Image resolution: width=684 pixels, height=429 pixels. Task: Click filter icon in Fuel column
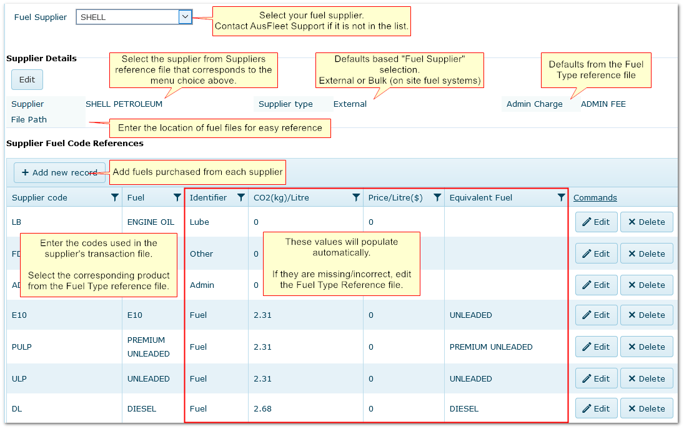(177, 197)
